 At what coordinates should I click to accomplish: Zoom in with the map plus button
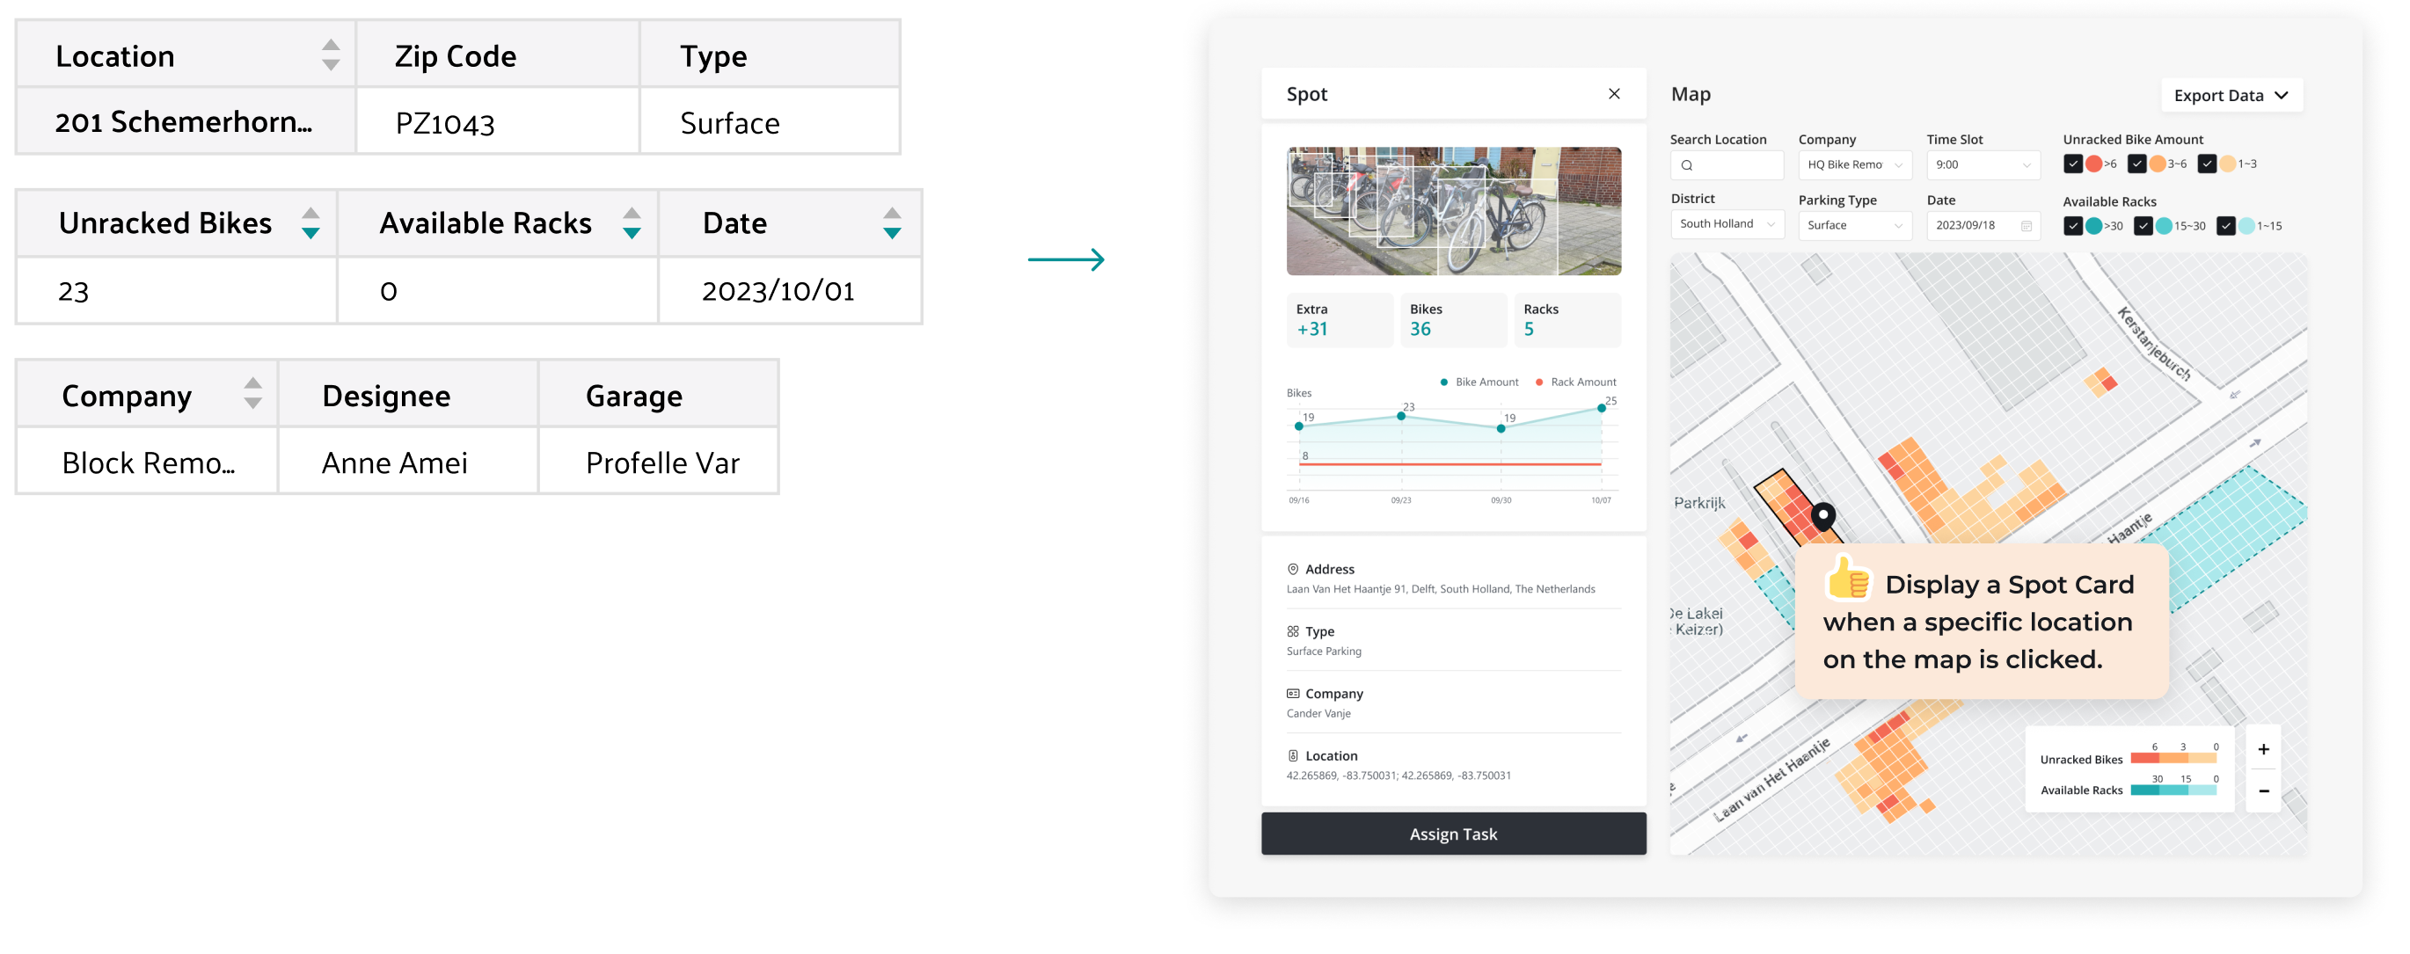coord(2262,748)
